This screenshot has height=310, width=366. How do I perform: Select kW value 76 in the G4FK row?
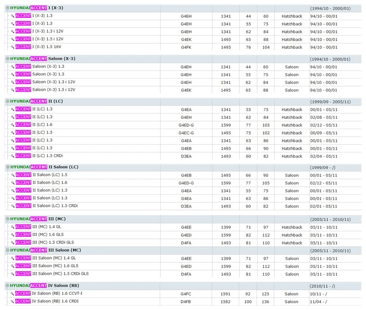click(x=248, y=47)
